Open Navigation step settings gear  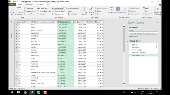[156, 47]
